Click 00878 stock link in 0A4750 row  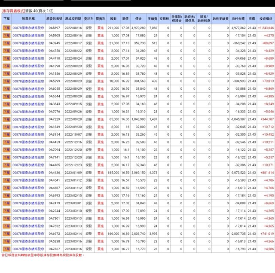coord(28,51)
